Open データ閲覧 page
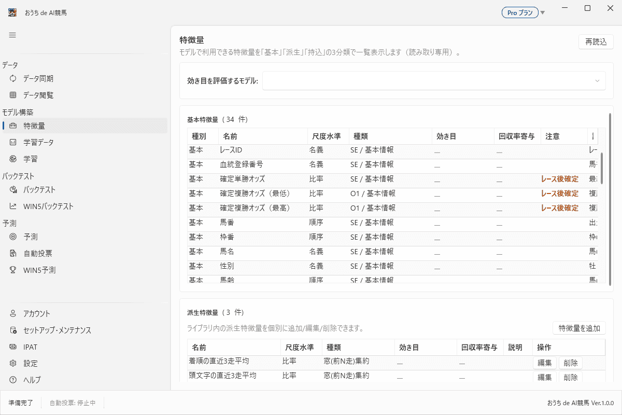 [x=84, y=95]
